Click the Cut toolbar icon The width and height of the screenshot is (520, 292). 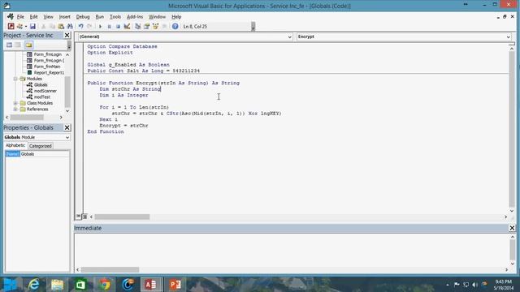tap(43, 26)
